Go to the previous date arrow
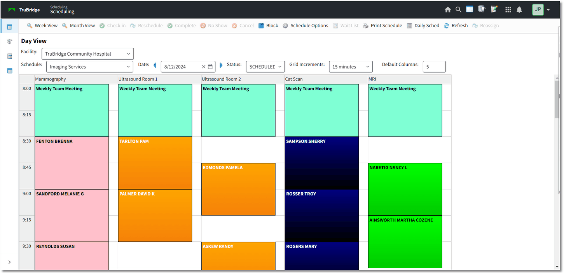 pos(155,65)
